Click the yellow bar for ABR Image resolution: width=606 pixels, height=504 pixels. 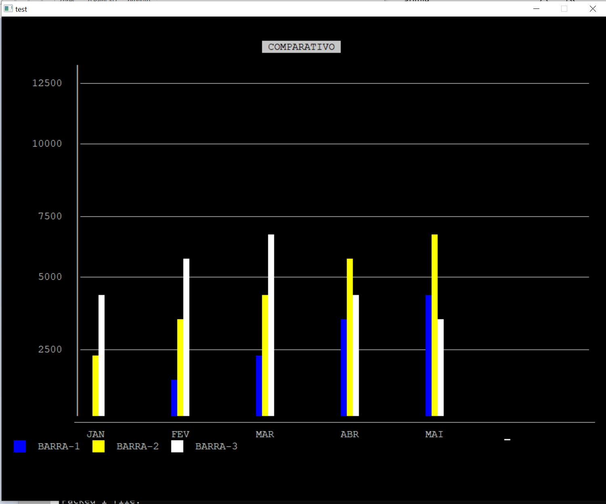350,337
